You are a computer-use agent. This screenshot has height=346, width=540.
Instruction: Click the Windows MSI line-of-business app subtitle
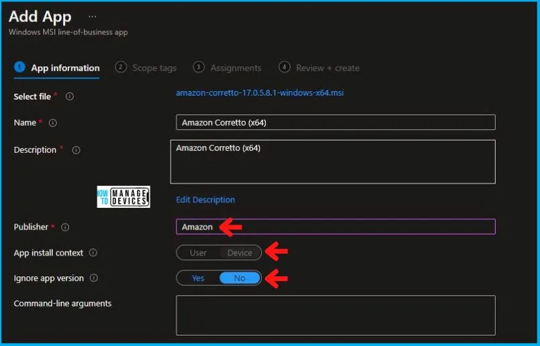pos(69,32)
